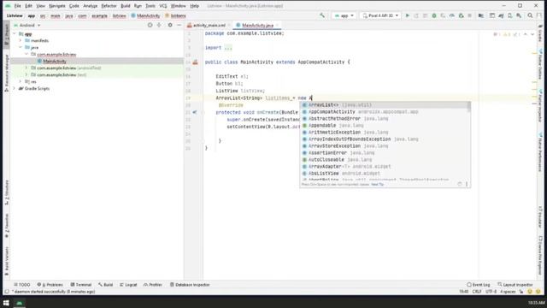
Task: Open the Event Log
Action: 479,285
